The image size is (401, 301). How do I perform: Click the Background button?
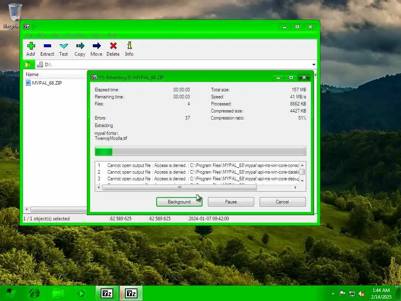179,202
